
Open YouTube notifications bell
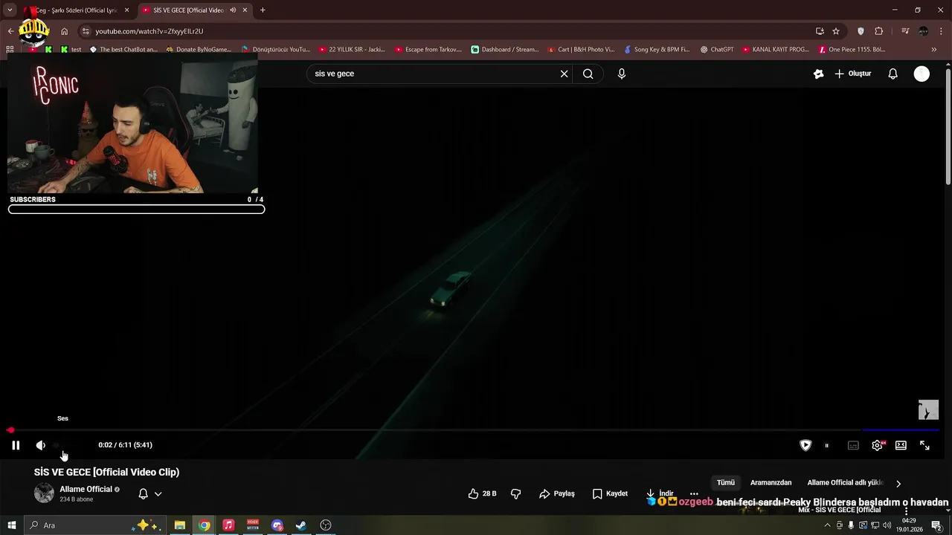893,74
